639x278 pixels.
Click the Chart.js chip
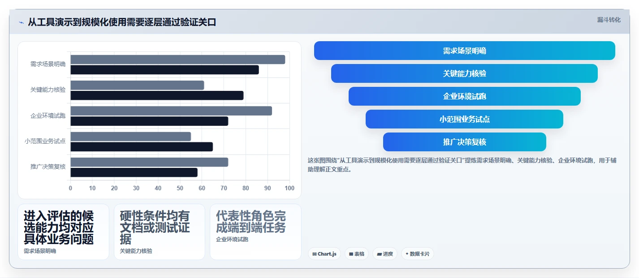point(324,254)
